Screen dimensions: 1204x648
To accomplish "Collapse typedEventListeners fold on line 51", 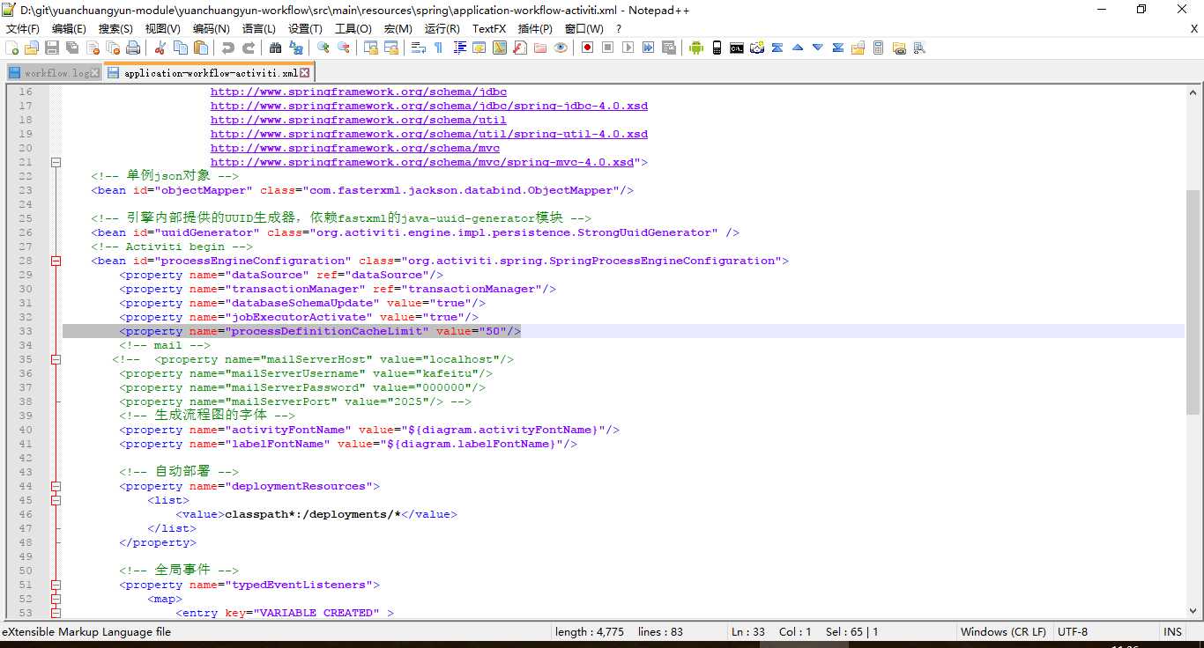I will [x=56, y=585].
